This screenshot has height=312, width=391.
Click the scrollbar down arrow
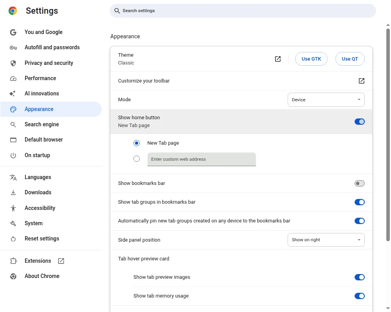[x=388, y=308]
